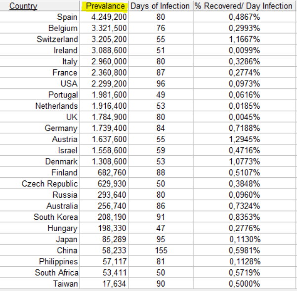Select South Africa prevalence 53,411

pyautogui.click(x=115, y=273)
